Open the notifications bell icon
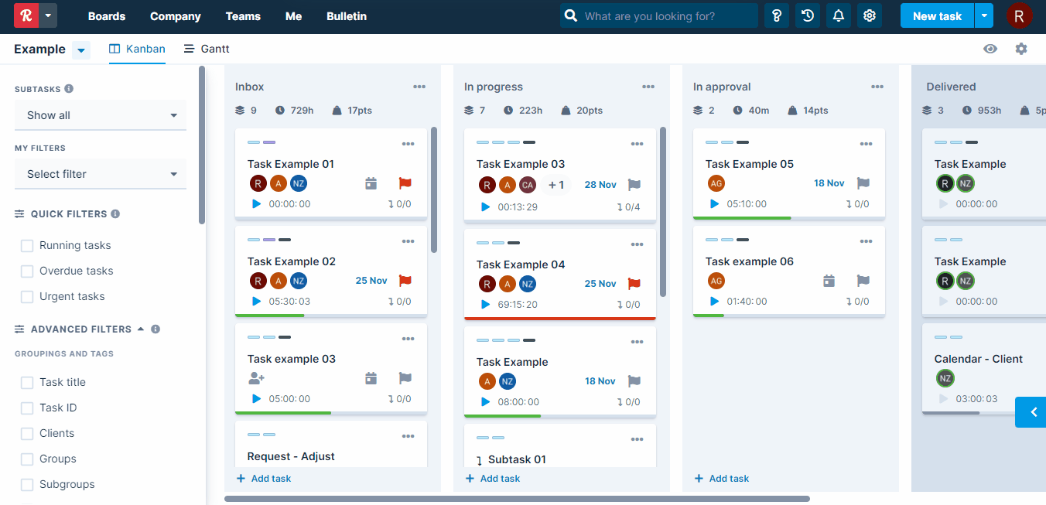 click(839, 15)
